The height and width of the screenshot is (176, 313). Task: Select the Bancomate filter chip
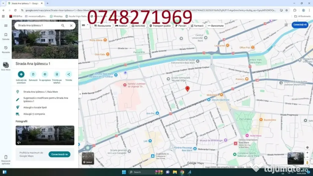pos(216,26)
